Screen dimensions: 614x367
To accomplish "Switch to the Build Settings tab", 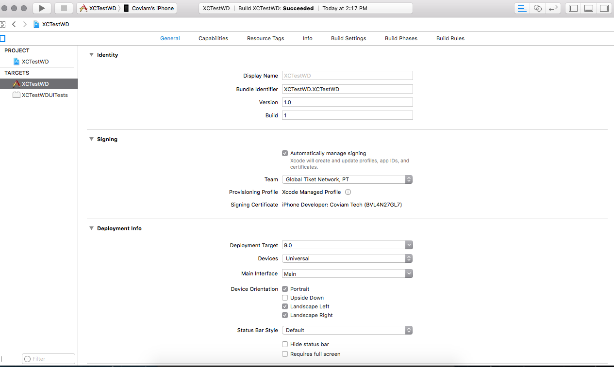I will (x=348, y=38).
